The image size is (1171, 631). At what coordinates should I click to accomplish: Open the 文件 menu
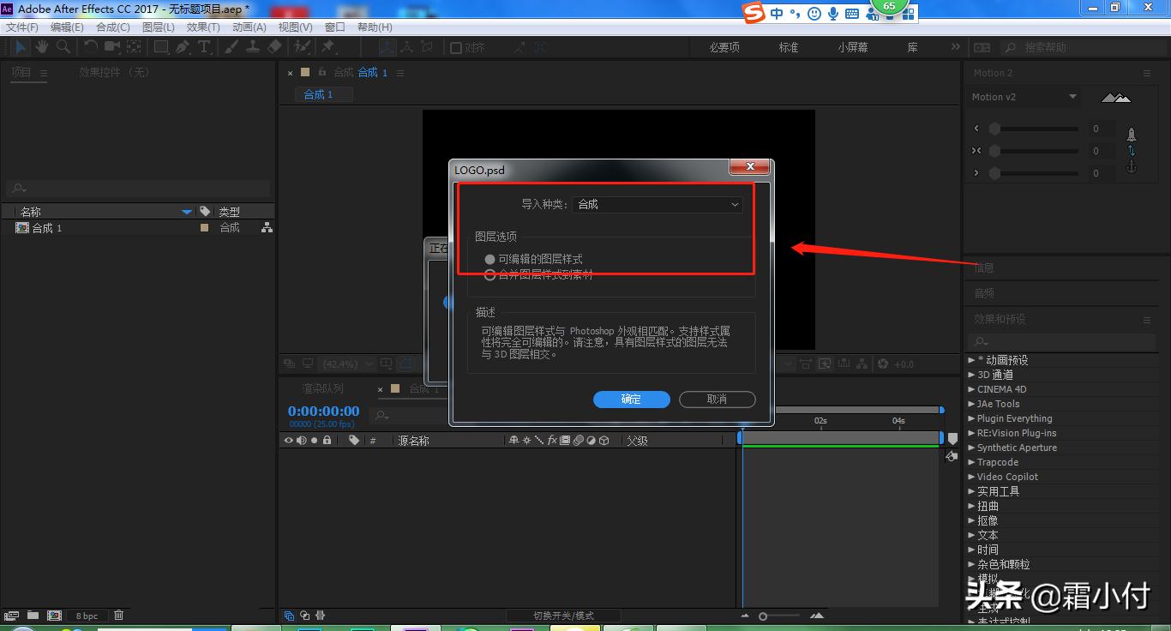[x=22, y=27]
